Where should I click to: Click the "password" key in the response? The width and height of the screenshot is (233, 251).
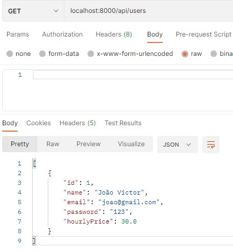click(x=83, y=212)
